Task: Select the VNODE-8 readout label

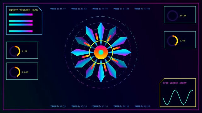Action: coord(121,106)
